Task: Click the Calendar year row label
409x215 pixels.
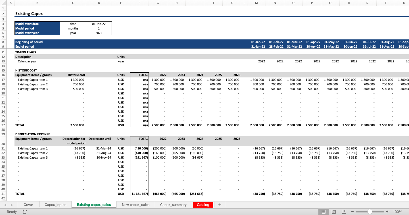Action: (x=27, y=61)
